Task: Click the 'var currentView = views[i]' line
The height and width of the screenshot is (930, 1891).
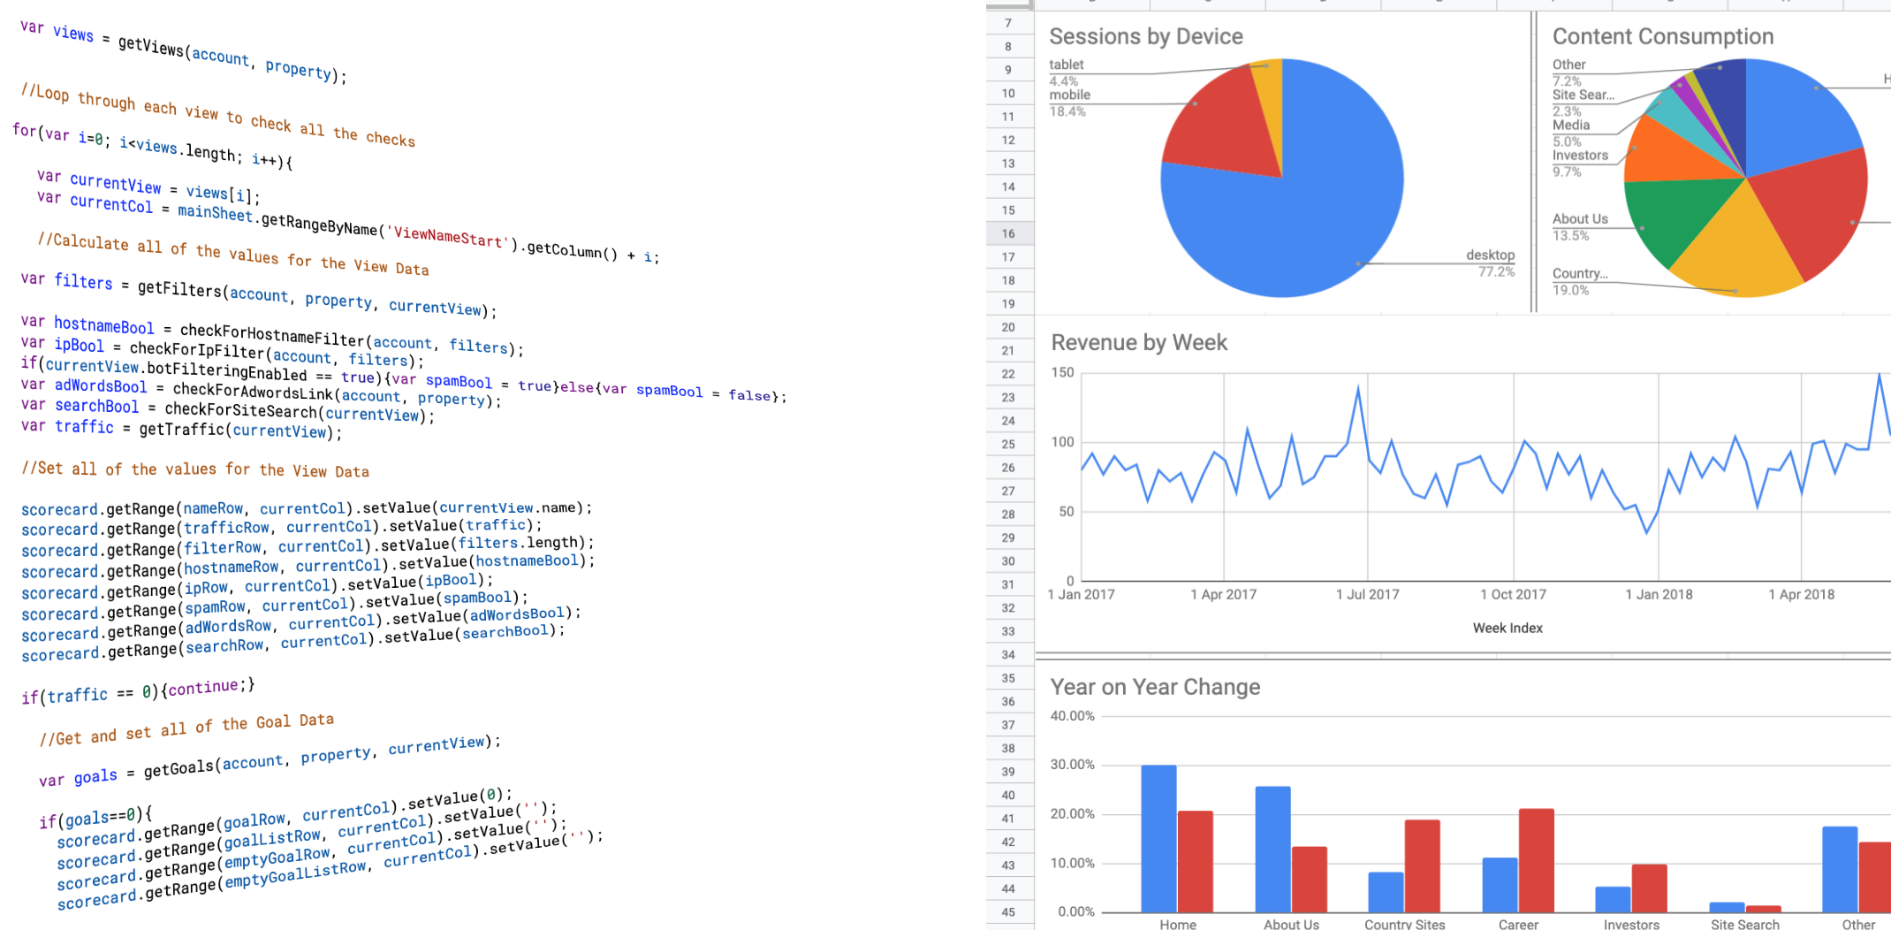Action: point(148,187)
